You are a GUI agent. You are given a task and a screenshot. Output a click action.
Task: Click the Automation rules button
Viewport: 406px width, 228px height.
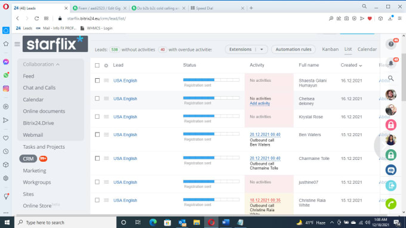tap(293, 49)
